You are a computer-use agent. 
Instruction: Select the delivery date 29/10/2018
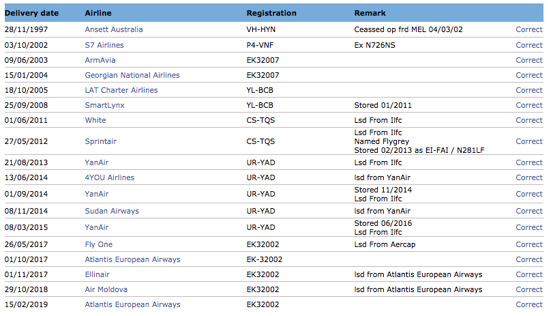click(26, 289)
